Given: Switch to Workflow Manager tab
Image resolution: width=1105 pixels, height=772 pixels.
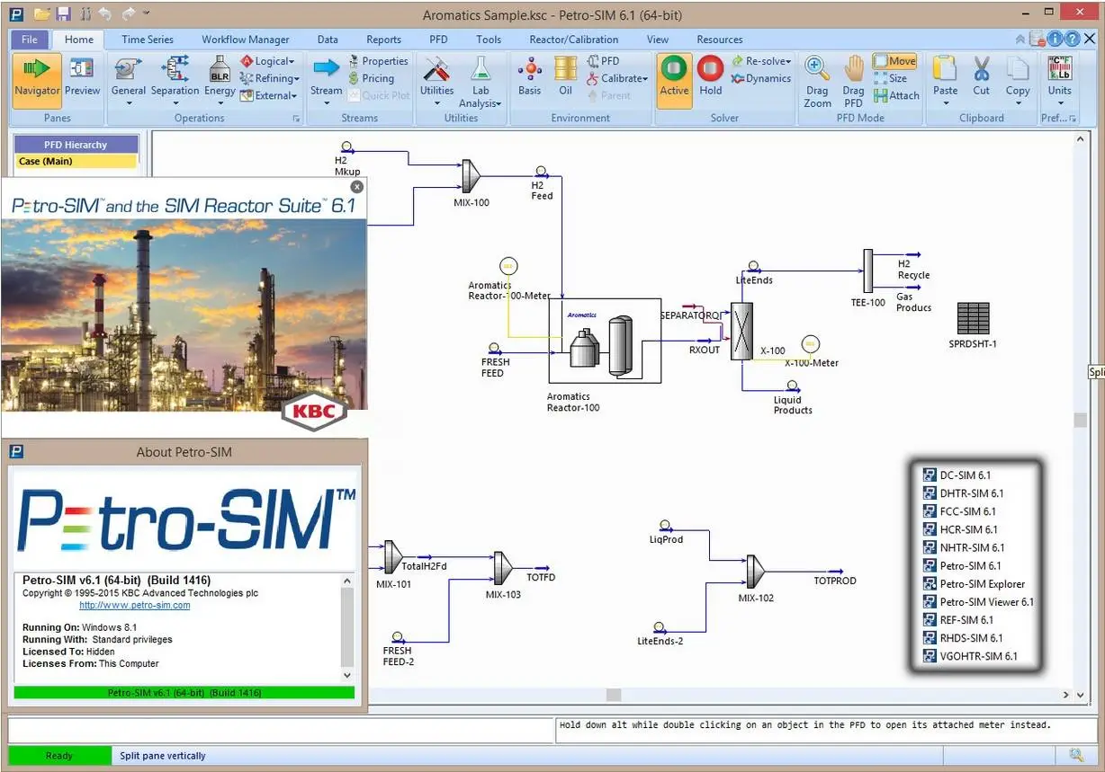Looking at the screenshot, I should [246, 40].
